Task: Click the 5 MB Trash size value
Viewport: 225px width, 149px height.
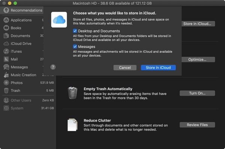Action: (50, 91)
